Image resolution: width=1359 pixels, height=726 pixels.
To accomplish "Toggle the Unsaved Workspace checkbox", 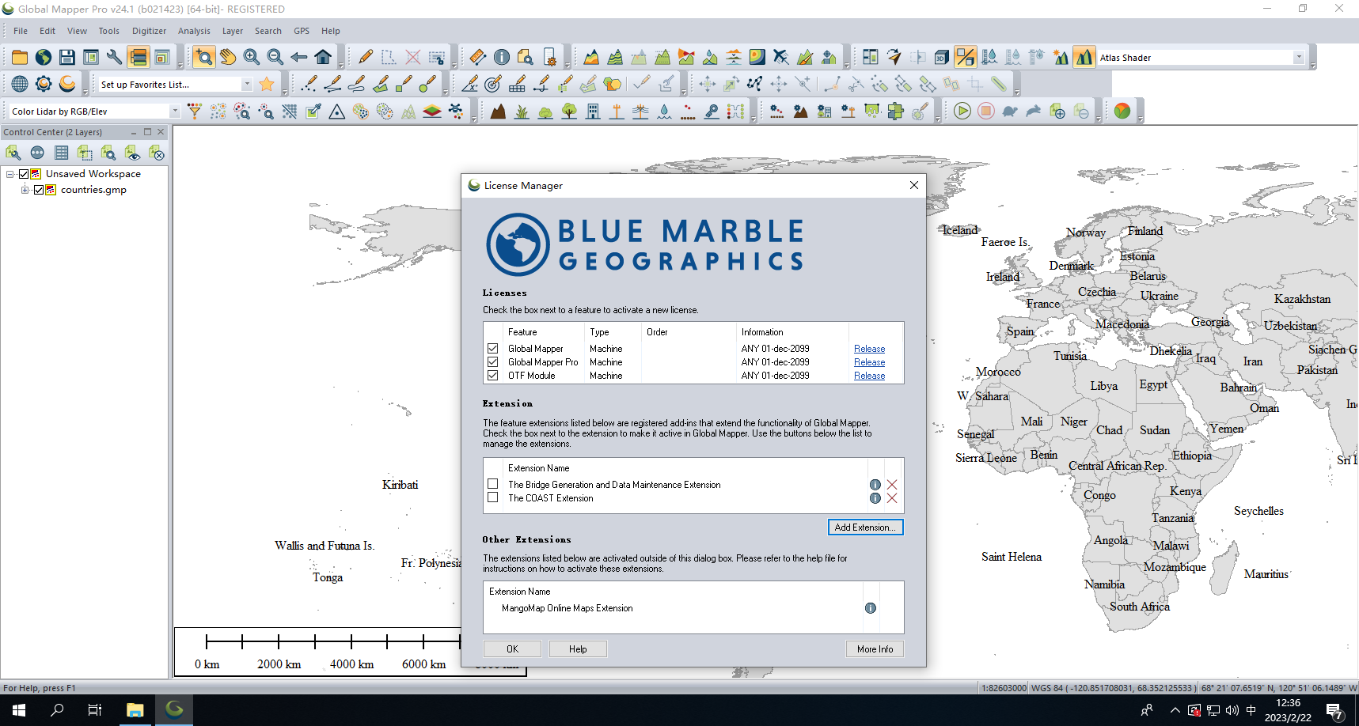I will coord(24,174).
